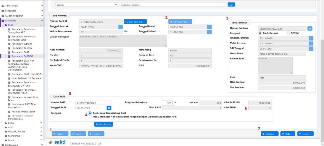This screenshot has width=324, height=146.
Task: Open Tanggal Jaminan calendar icon
Action: pyautogui.click(x=311, y=38)
